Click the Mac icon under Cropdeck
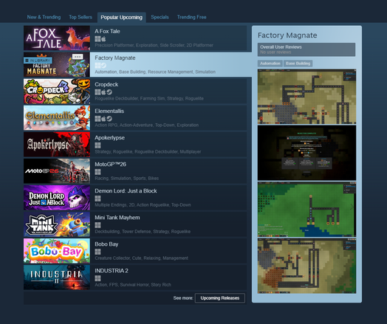This screenshot has height=324, width=387. pyautogui.click(x=103, y=92)
